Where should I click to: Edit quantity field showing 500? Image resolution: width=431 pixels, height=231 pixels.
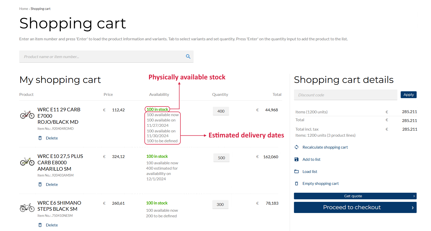[x=221, y=158]
